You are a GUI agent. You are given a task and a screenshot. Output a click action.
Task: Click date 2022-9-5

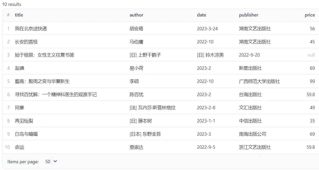(206, 147)
